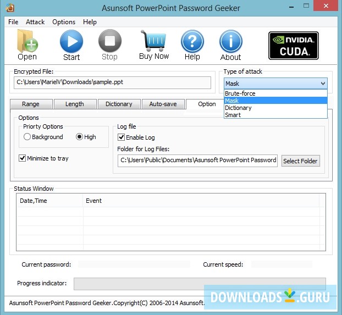Open the Help menu
This screenshot has height=315, width=342.
(x=90, y=22)
